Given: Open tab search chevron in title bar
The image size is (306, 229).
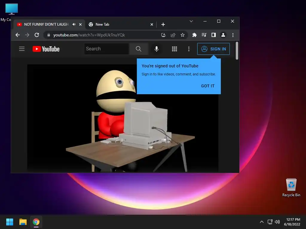Looking at the screenshot, I should 191,21.
